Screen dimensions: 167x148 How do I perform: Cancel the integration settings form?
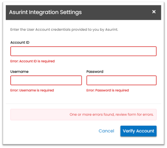point(106,131)
